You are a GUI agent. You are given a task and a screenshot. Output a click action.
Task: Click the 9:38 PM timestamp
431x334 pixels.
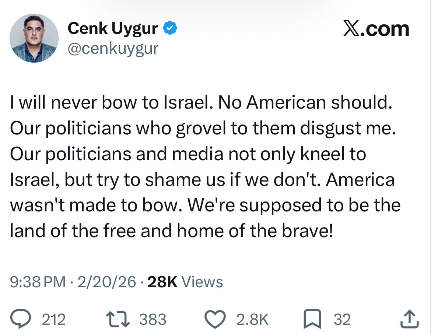point(38,282)
